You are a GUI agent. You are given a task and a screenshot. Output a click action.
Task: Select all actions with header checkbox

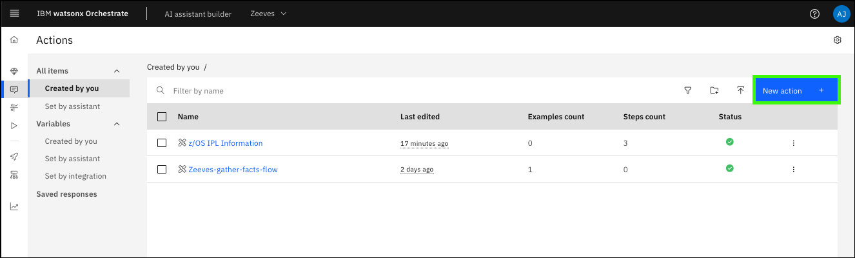point(162,117)
